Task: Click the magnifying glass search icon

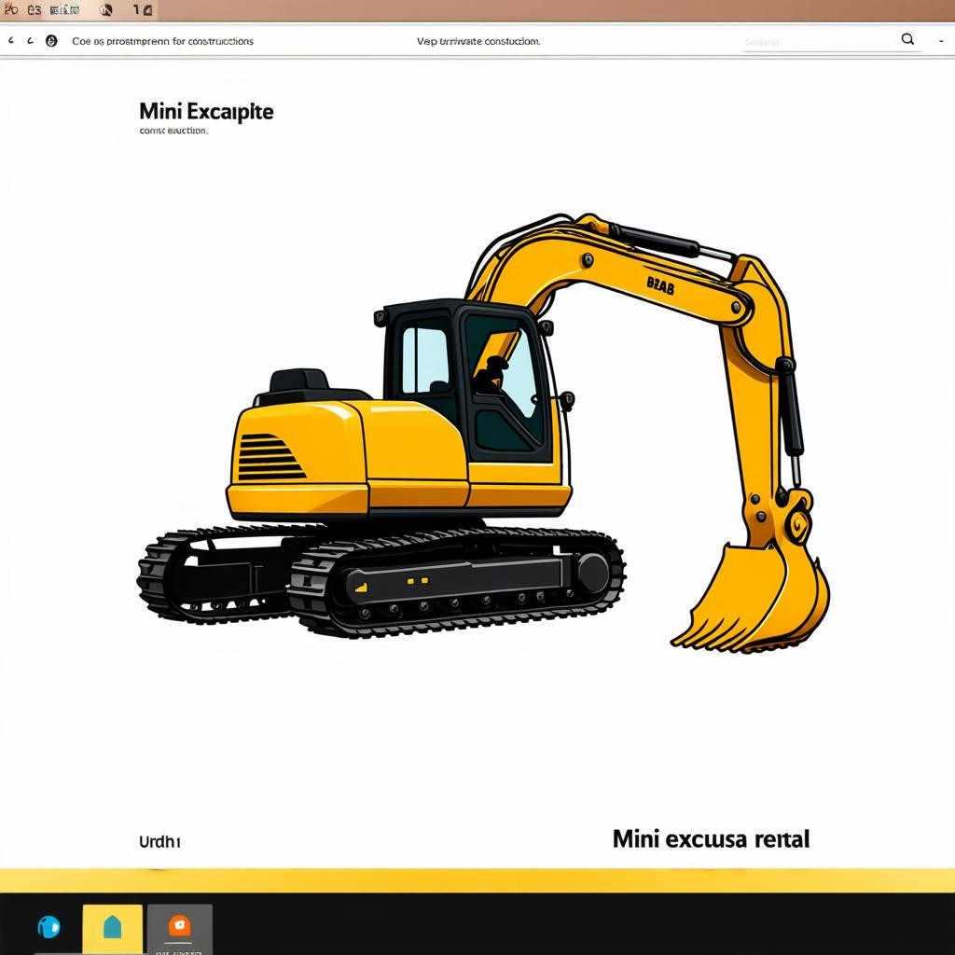Action: (907, 40)
